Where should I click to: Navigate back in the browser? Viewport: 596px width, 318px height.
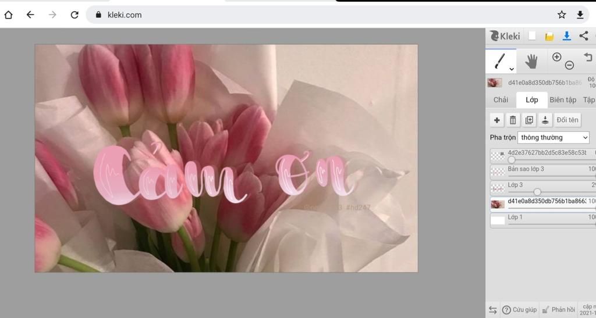pyautogui.click(x=30, y=15)
